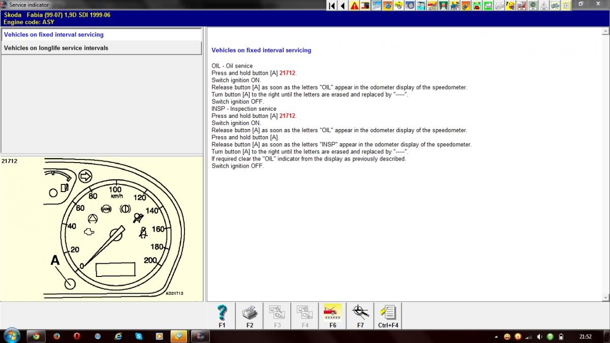Open the battery tray icon
Viewport: 610px width, 343px height.
point(561,336)
